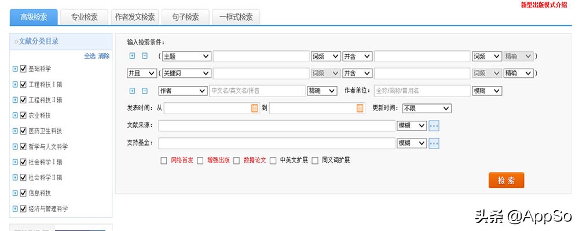The image size is (579, 231).
Task: Expand the 社会科学 II 辑 tree node
Action: [x=15, y=177]
